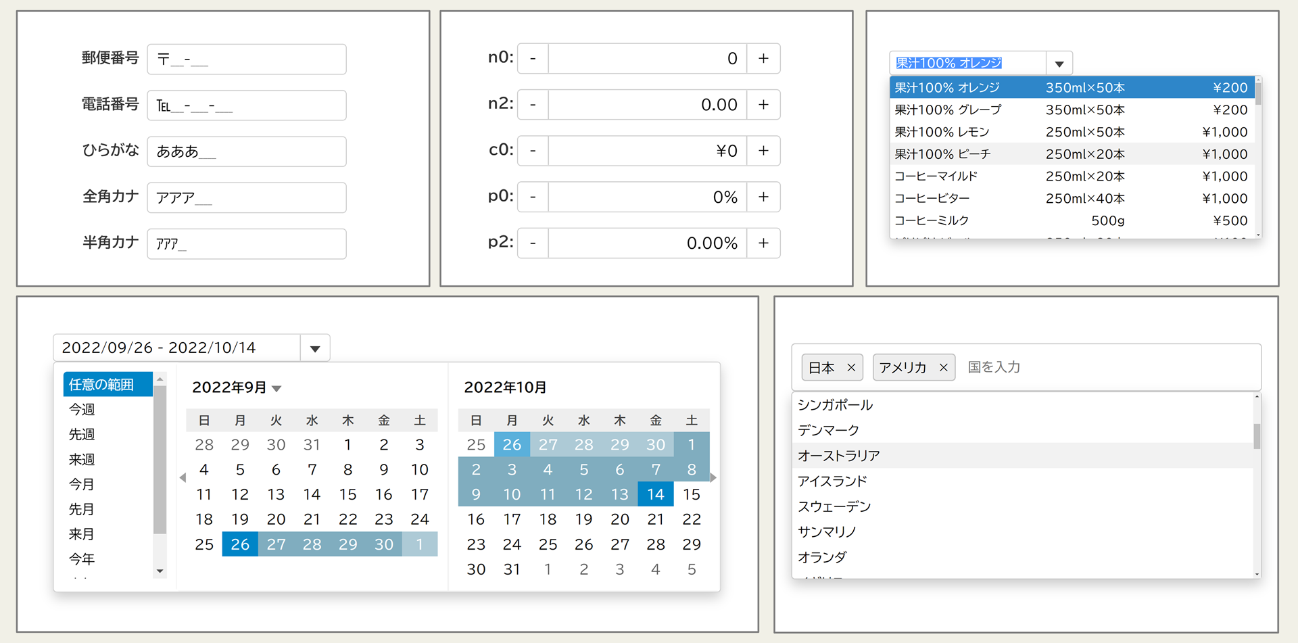Select the 今週 range preset
The width and height of the screenshot is (1298, 643).
click(x=108, y=410)
